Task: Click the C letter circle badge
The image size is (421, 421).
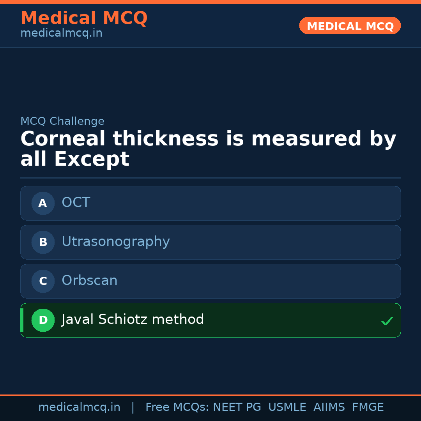Action: (43, 281)
